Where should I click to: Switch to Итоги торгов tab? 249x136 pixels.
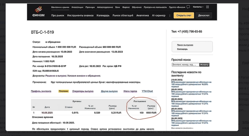coord(130,91)
